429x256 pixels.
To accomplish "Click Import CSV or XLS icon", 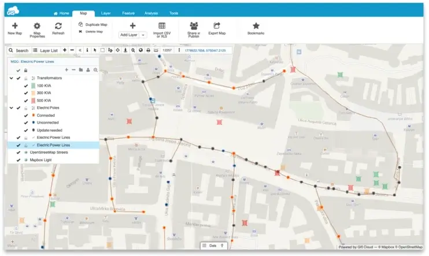I will pyautogui.click(x=162, y=26).
